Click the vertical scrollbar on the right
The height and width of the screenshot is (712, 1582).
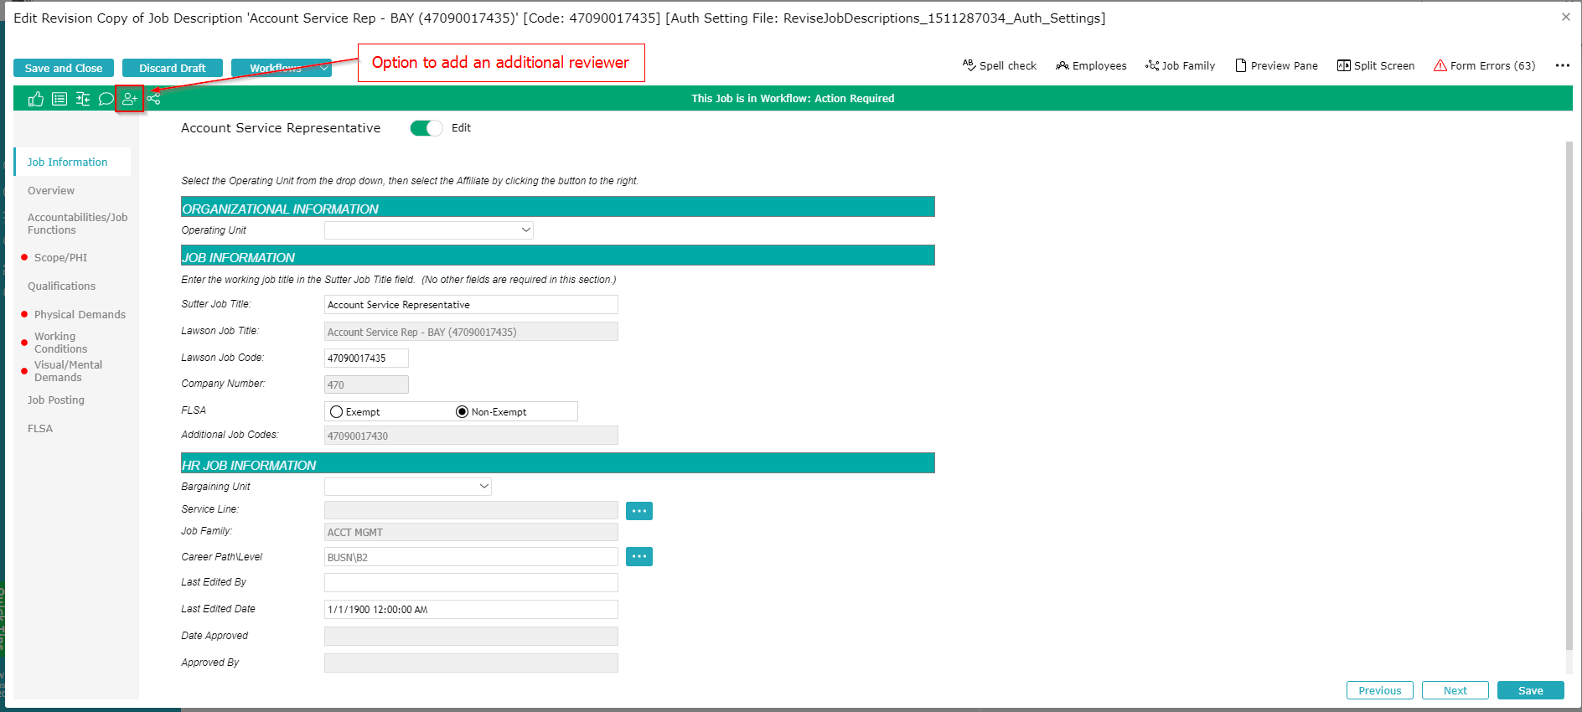coord(1569,394)
